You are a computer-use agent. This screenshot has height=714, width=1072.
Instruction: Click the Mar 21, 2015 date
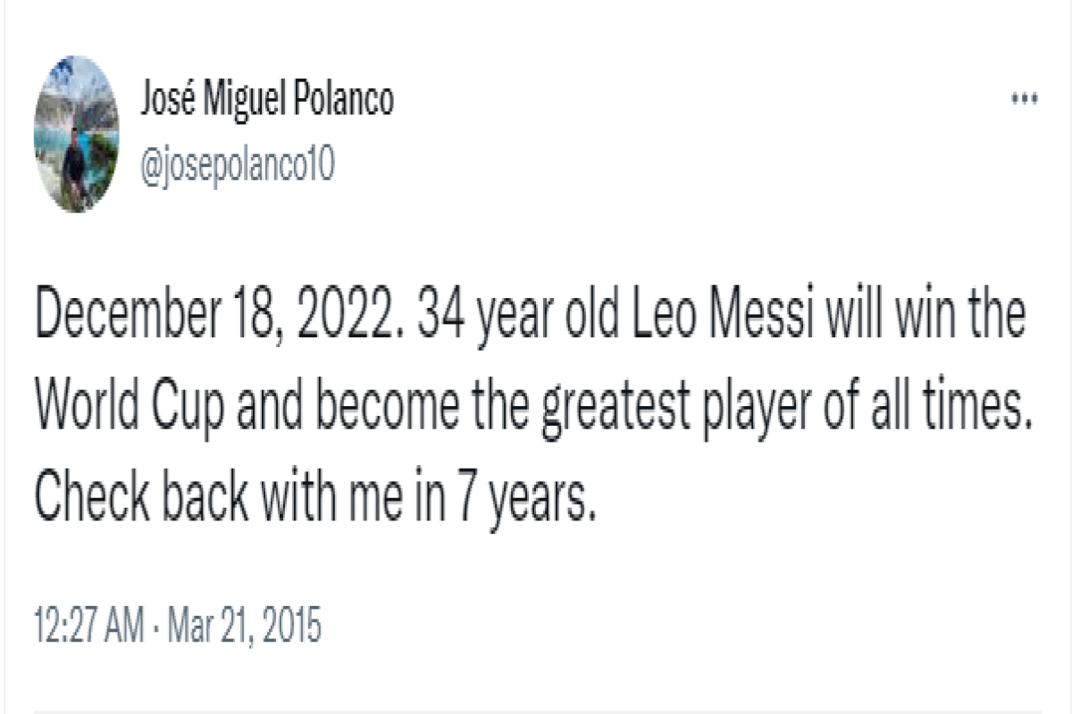point(242,627)
